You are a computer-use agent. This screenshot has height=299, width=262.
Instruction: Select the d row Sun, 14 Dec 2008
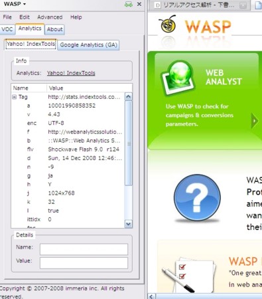point(68,158)
